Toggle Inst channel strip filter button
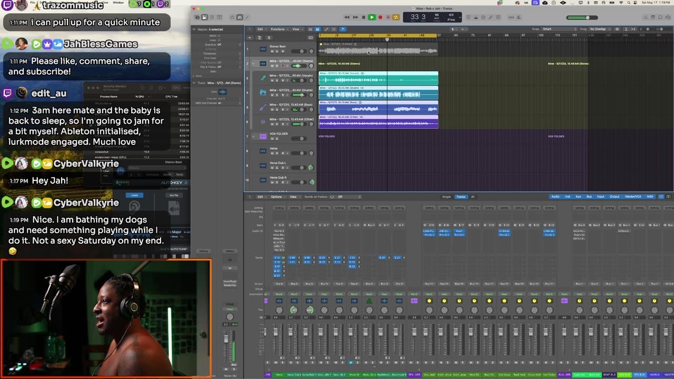The width and height of the screenshot is (674, 379). pyautogui.click(x=568, y=197)
